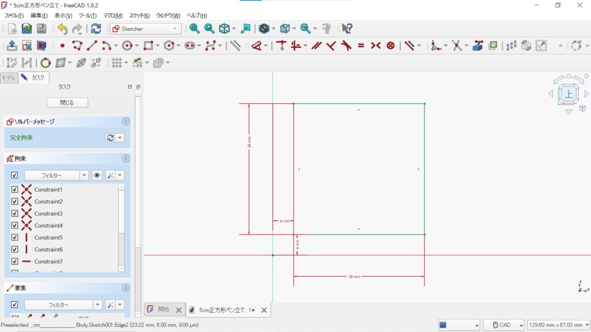Open the CAD navigation style dropdown
The height and width of the screenshot is (332, 591).
[x=504, y=325]
